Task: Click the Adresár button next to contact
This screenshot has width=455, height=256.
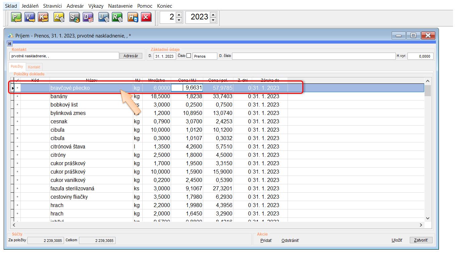Action: [x=131, y=56]
